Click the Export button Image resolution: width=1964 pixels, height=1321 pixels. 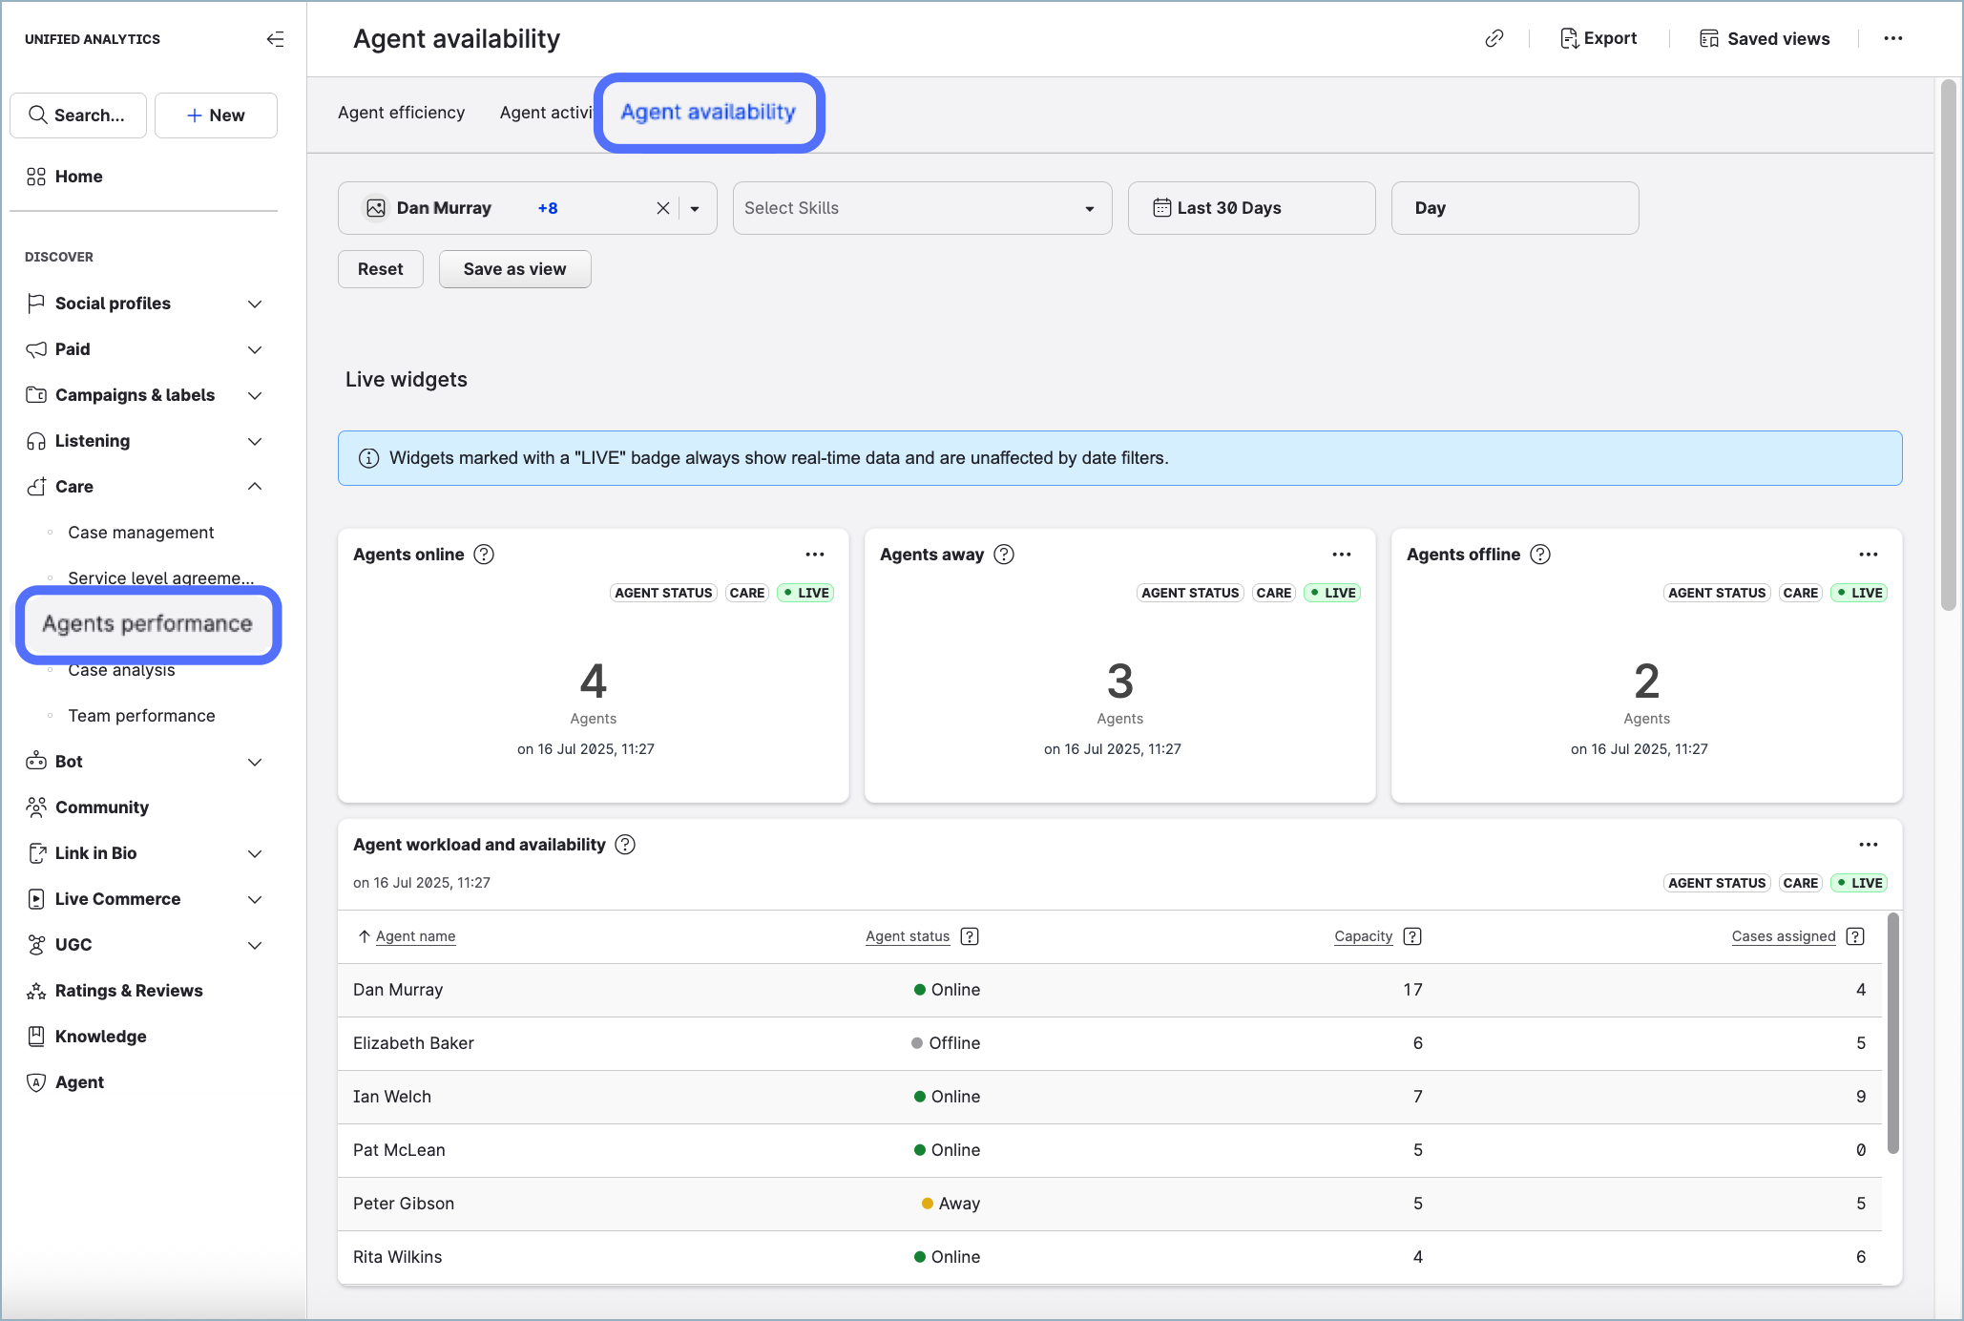1598,38
